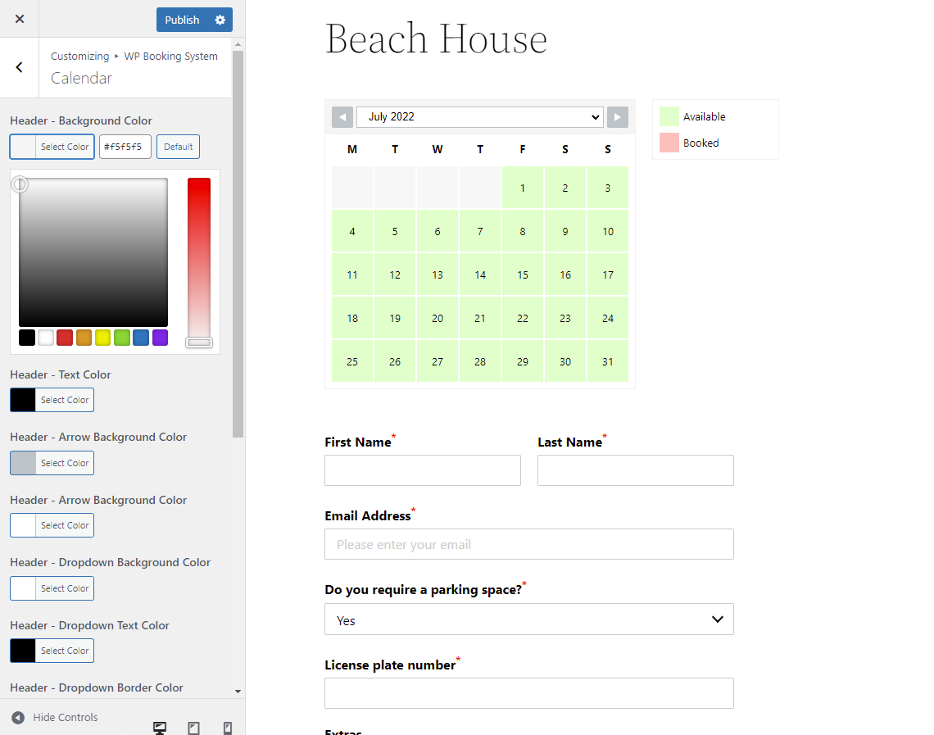934x735 pixels.
Task: Open Header Text Color picker
Action: click(52, 400)
